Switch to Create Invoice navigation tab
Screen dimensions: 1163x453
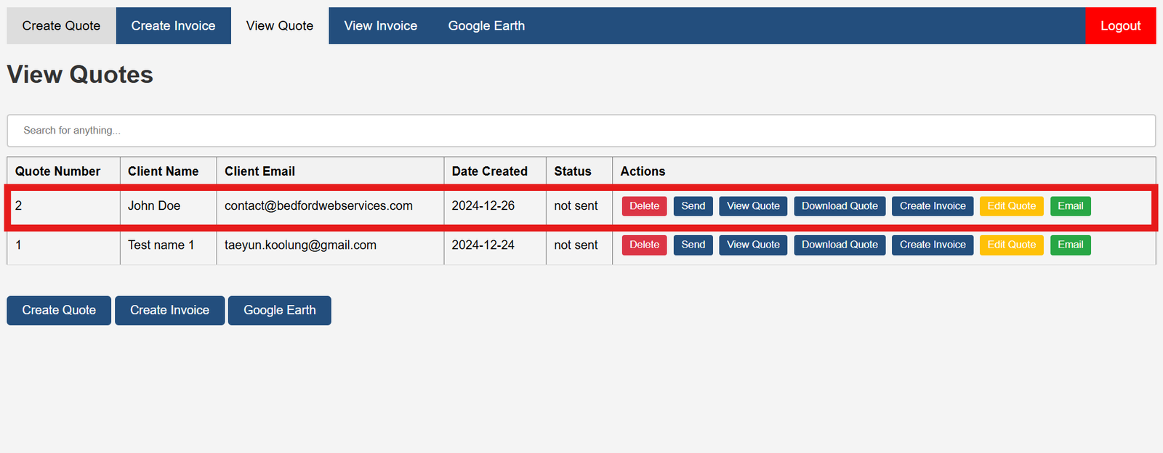tap(173, 25)
